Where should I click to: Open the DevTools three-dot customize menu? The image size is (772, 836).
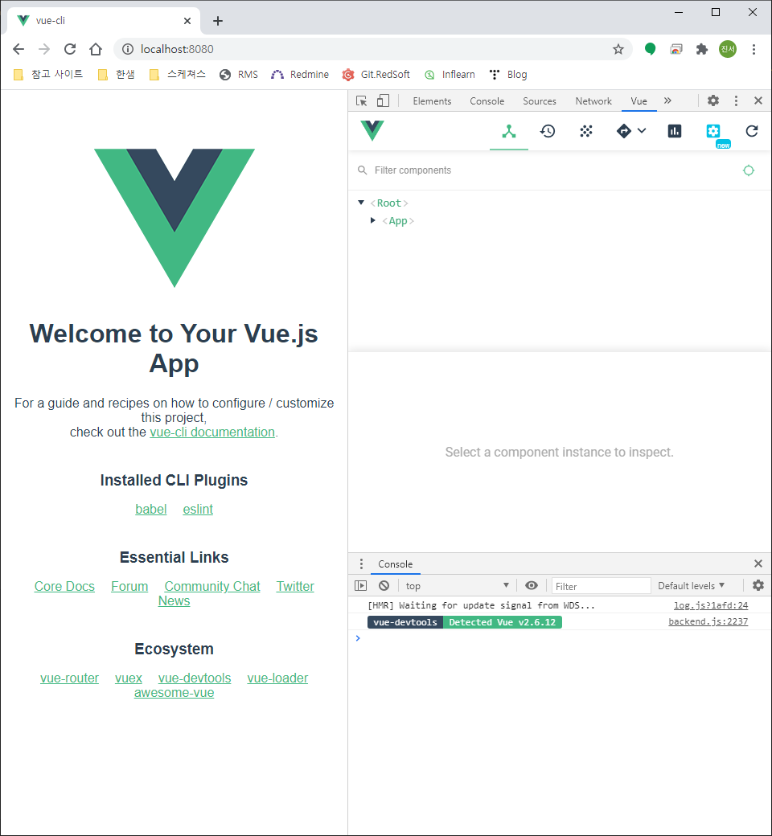pyautogui.click(x=736, y=100)
